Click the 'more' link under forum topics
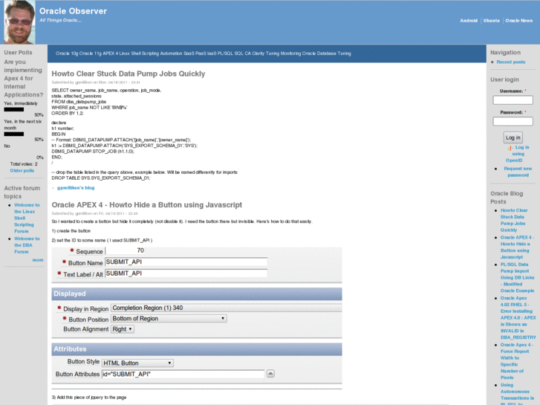This screenshot has height=405, width=540. point(38,260)
